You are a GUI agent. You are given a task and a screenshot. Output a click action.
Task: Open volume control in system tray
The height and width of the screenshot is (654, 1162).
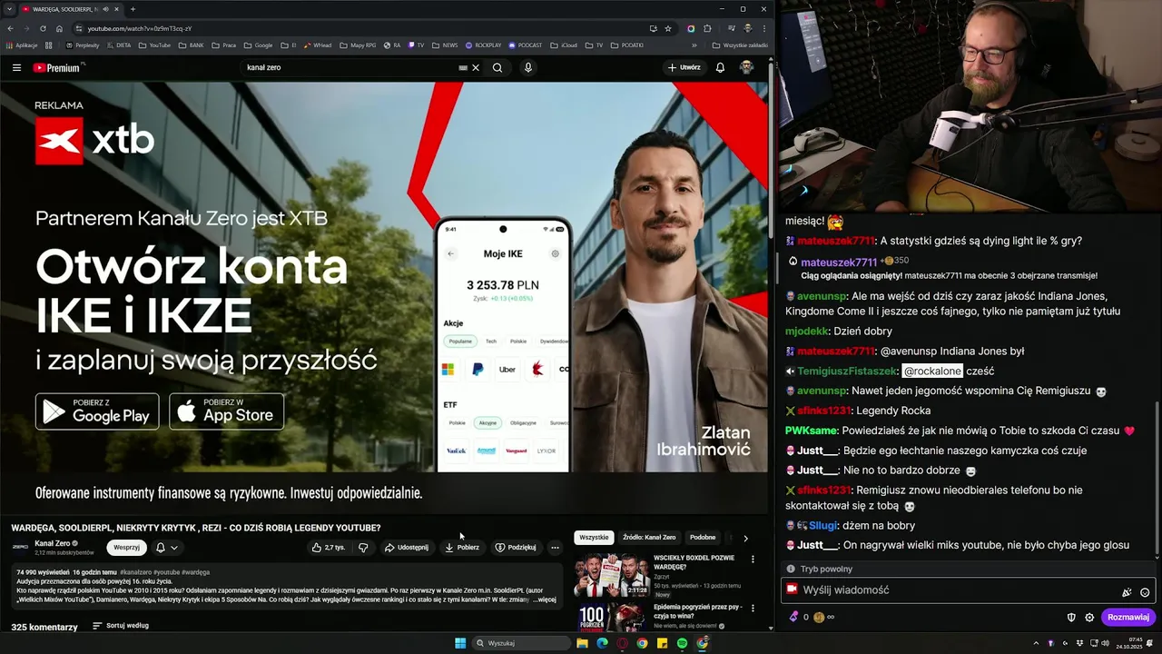(x=1105, y=643)
